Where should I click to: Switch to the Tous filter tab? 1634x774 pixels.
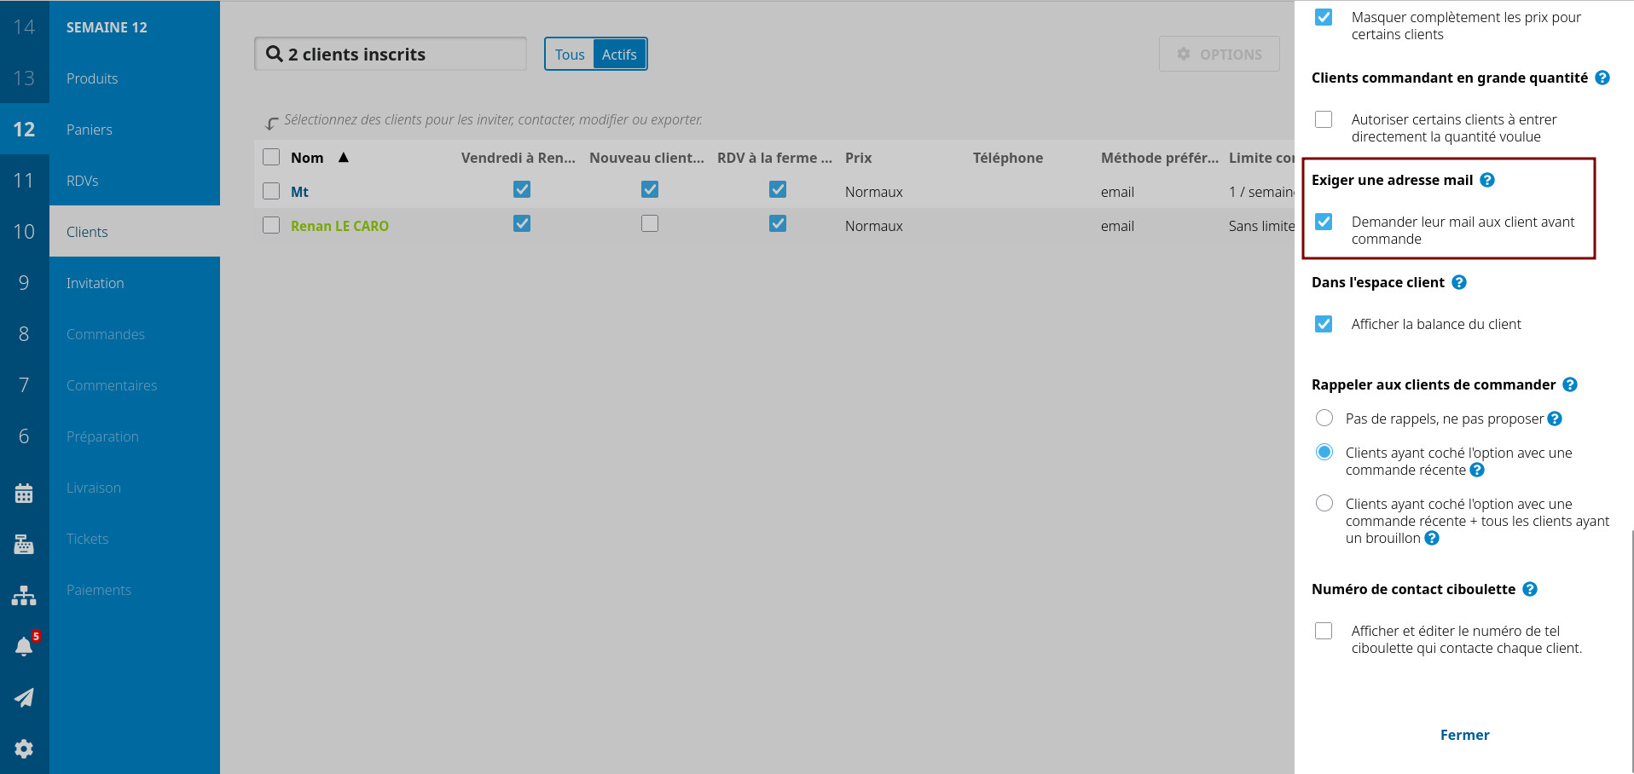(x=570, y=55)
